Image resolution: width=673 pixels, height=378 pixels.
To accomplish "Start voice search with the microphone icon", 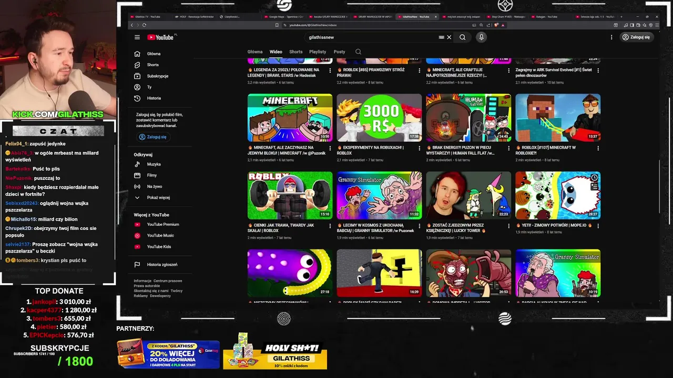I will click(x=481, y=37).
